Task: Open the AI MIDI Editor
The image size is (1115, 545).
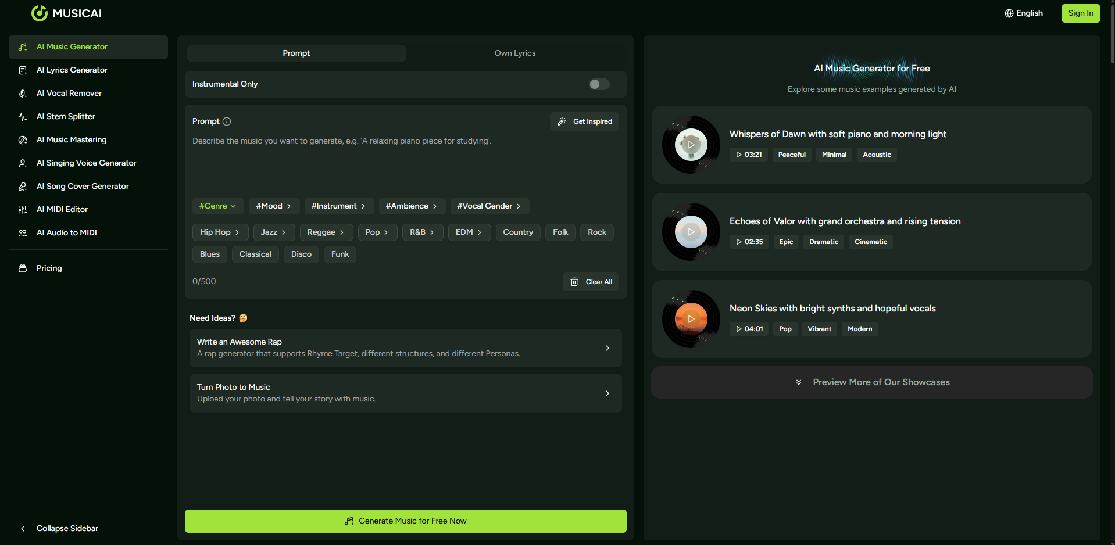Action: (62, 209)
